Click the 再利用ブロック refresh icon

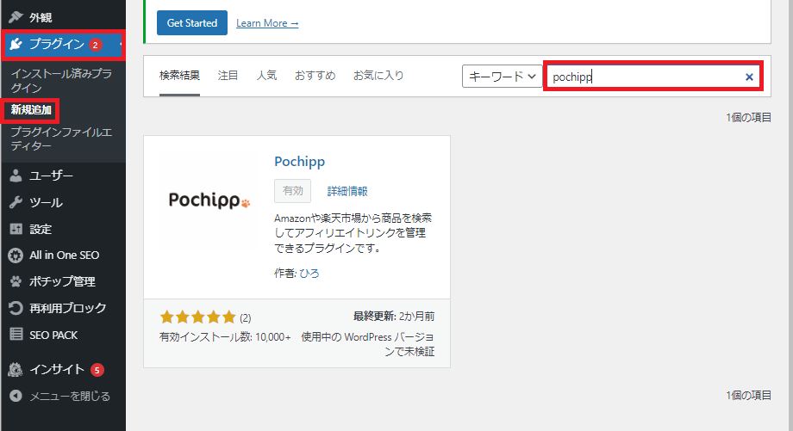[x=16, y=308]
